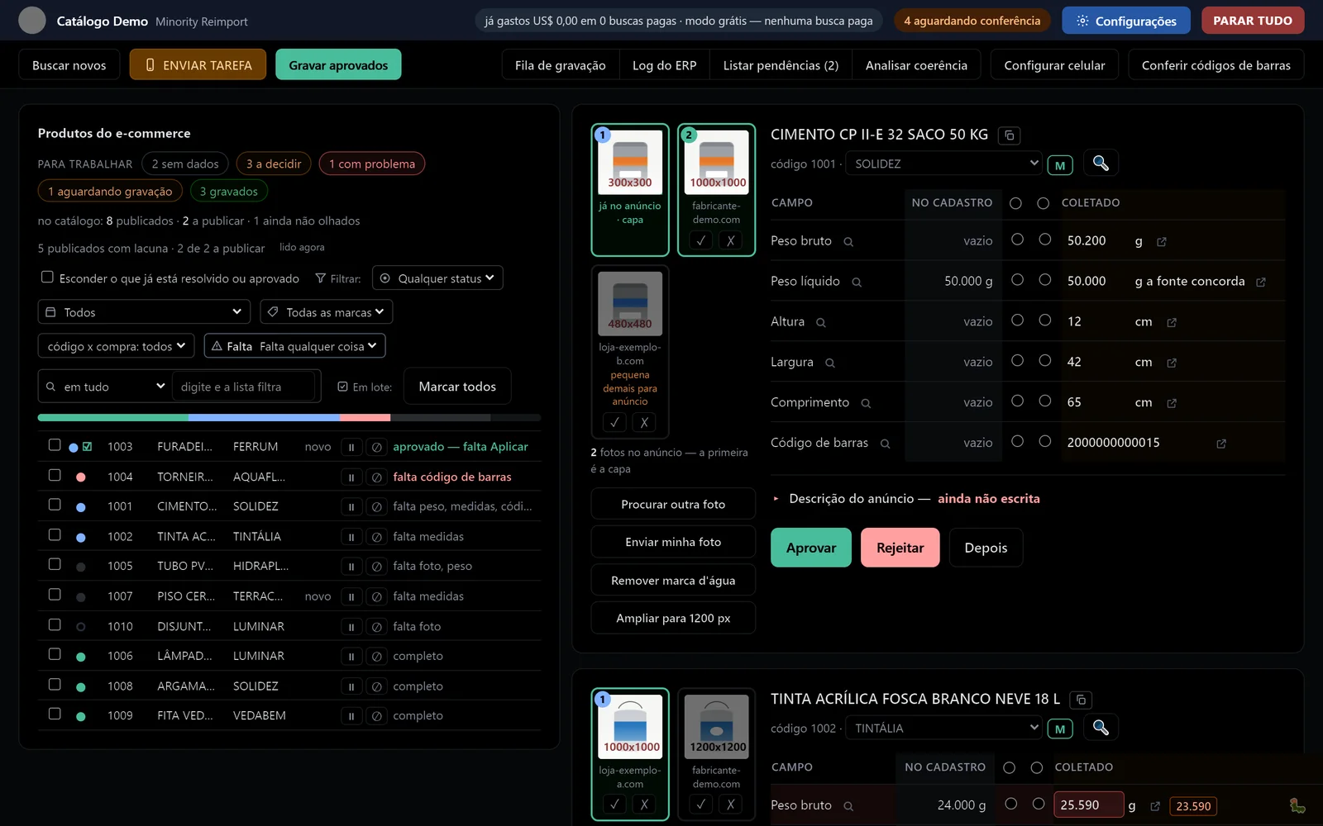This screenshot has width=1323, height=826.
Task: Open the Código de barras source link
Action: (x=1221, y=444)
